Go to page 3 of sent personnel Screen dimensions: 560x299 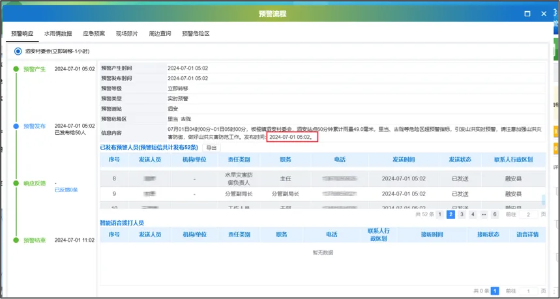462,214
